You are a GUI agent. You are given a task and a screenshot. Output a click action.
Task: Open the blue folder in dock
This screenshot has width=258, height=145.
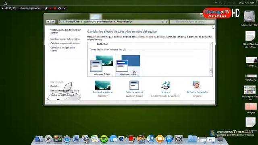pos(192,139)
